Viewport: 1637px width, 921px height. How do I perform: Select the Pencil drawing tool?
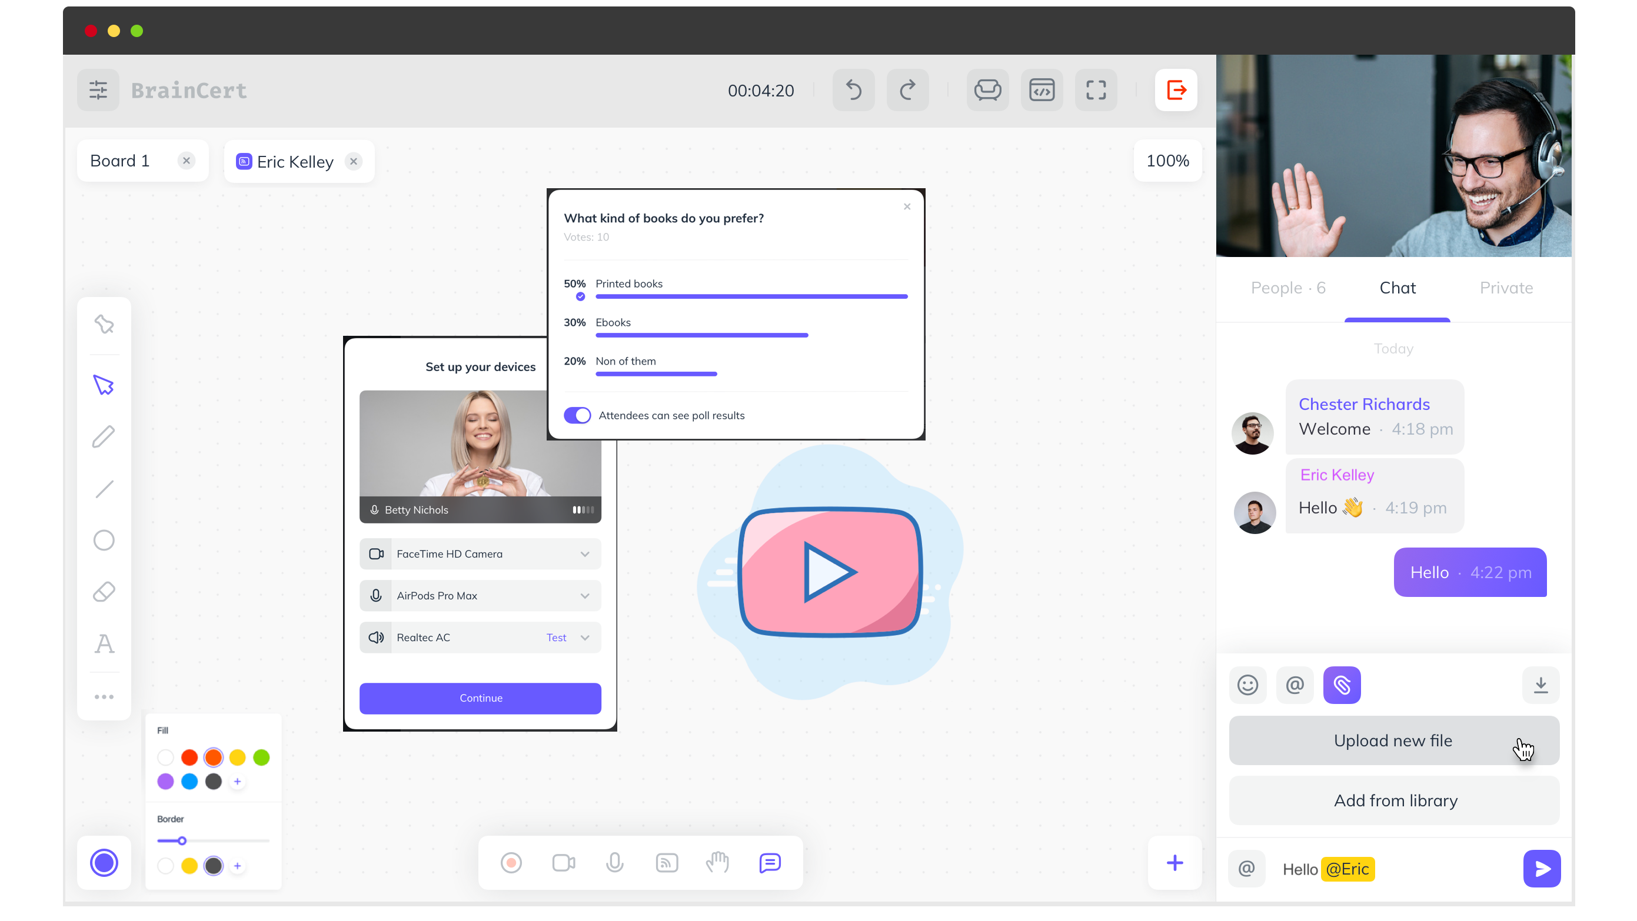tap(104, 436)
